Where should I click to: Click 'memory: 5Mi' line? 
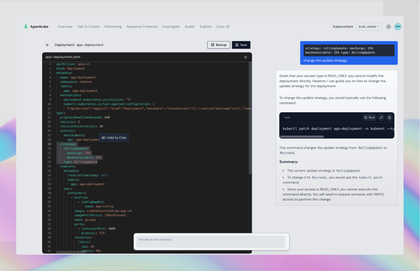[x=91, y=251]
